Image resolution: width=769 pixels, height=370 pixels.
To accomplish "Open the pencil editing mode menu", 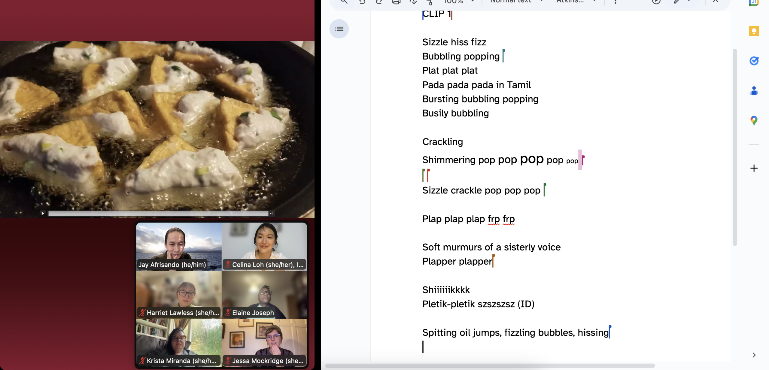I will tap(680, 2).
